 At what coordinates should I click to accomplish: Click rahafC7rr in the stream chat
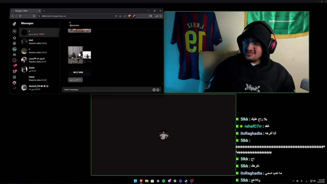pos(253,126)
